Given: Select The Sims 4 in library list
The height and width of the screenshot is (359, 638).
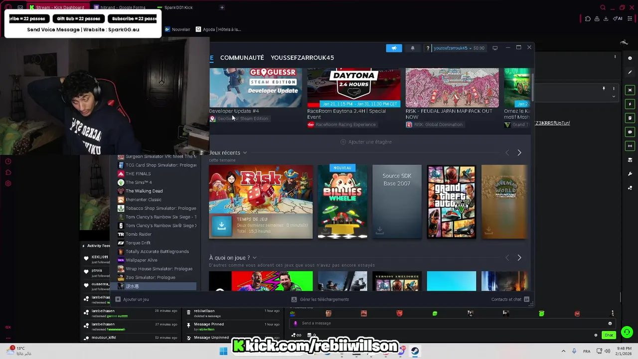Looking at the screenshot, I should [157, 182].
